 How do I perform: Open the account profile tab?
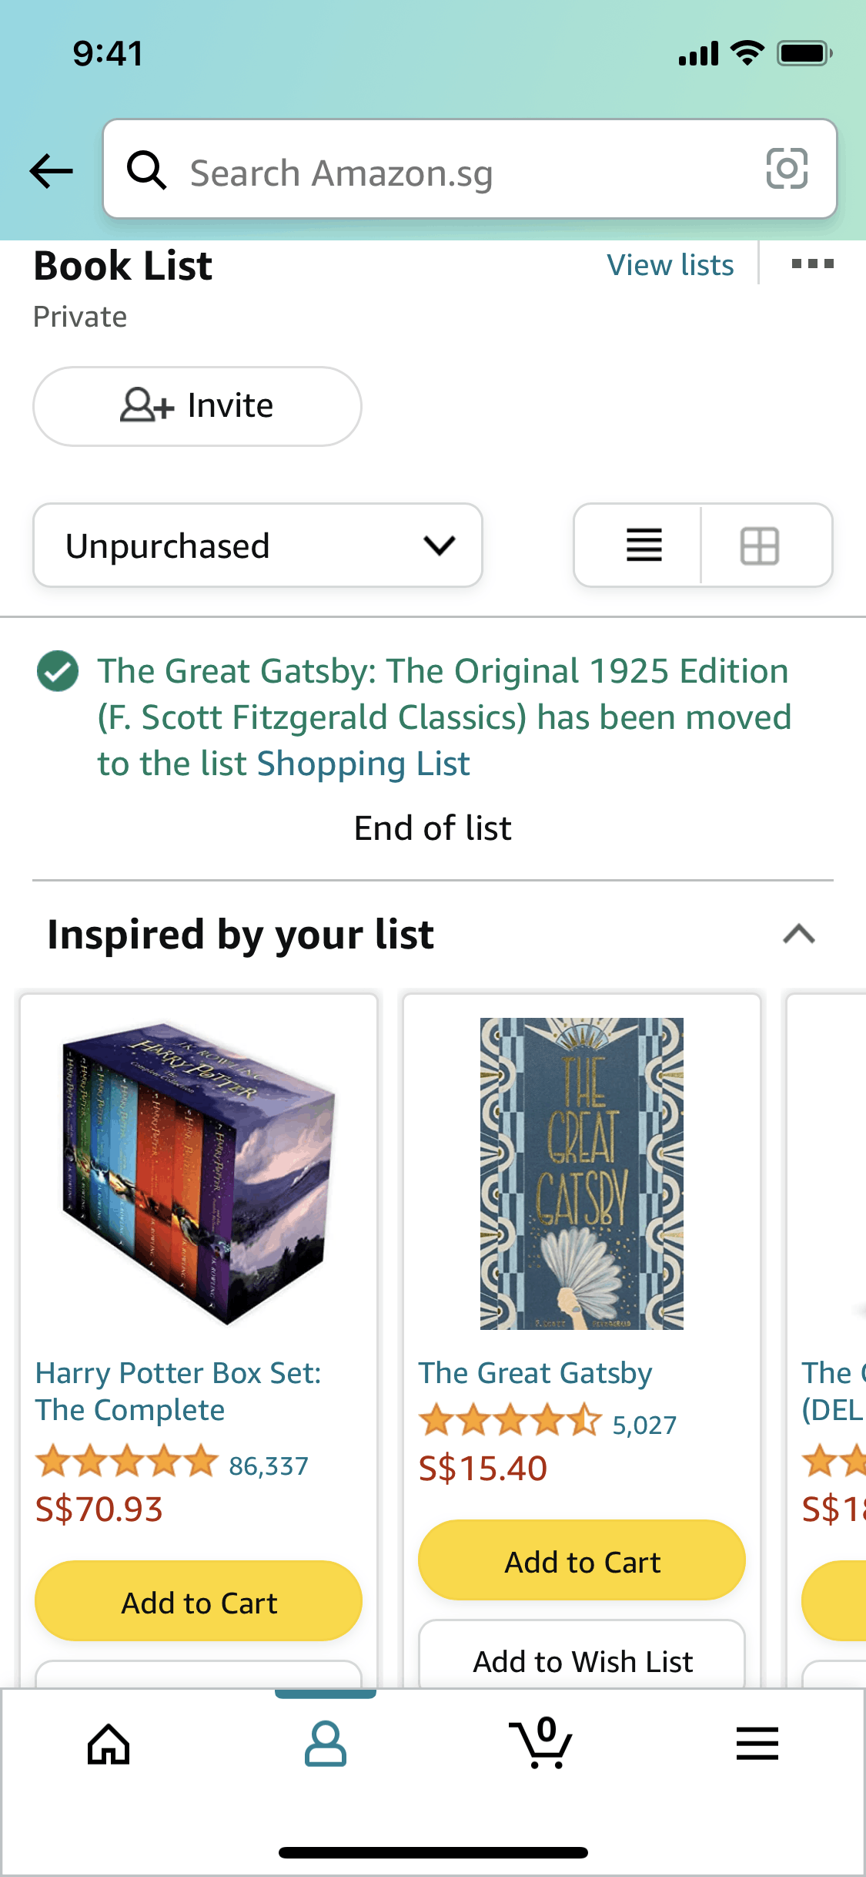(326, 1744)
